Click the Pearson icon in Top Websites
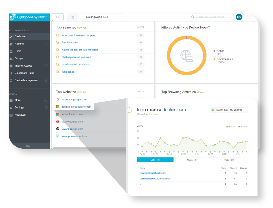The image size is (273, 208). (58, 129)
